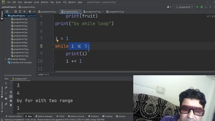Click Expand All icon in Project panel
This screenshot has width=215, height=121.
coord(20,12)
